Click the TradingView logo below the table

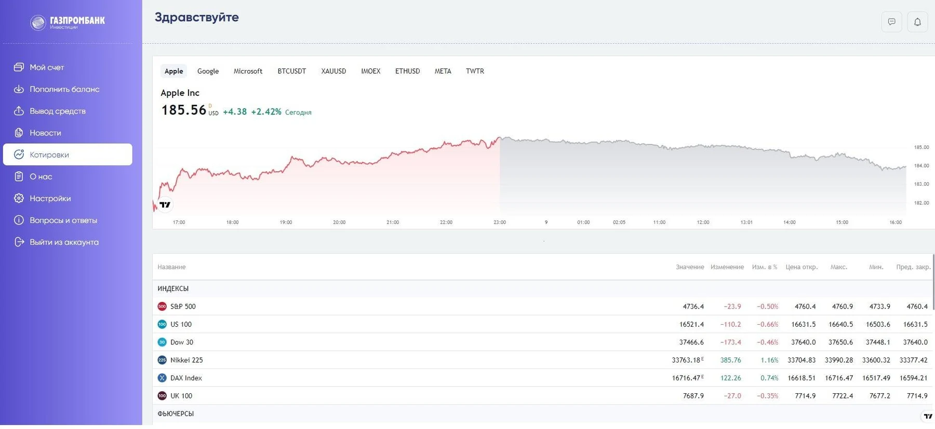[x=928, y=416]
